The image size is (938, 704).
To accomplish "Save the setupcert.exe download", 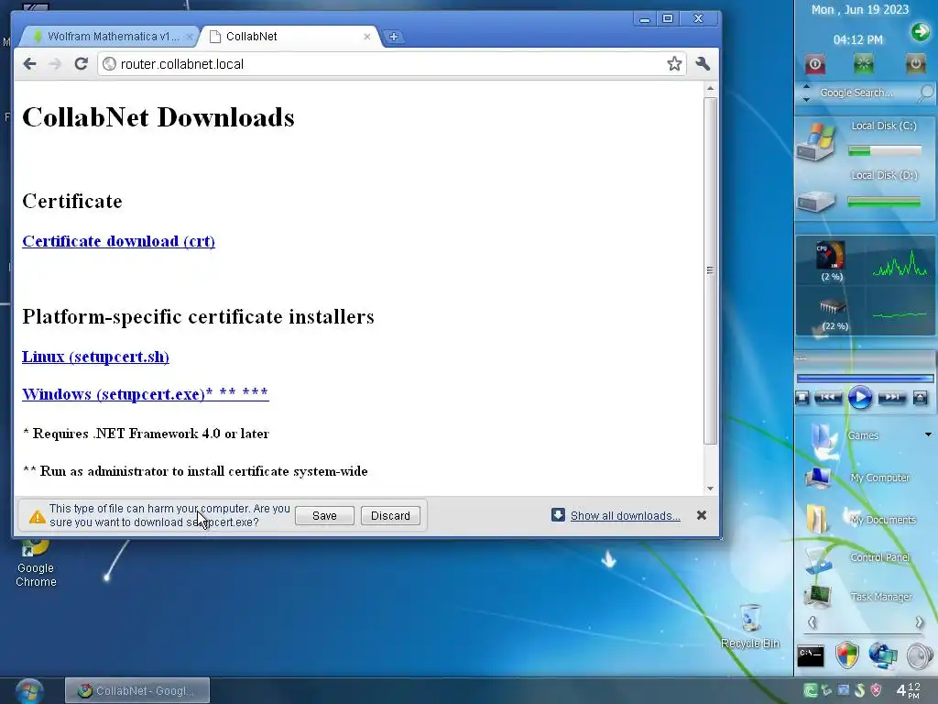I will tap(324, 515).
